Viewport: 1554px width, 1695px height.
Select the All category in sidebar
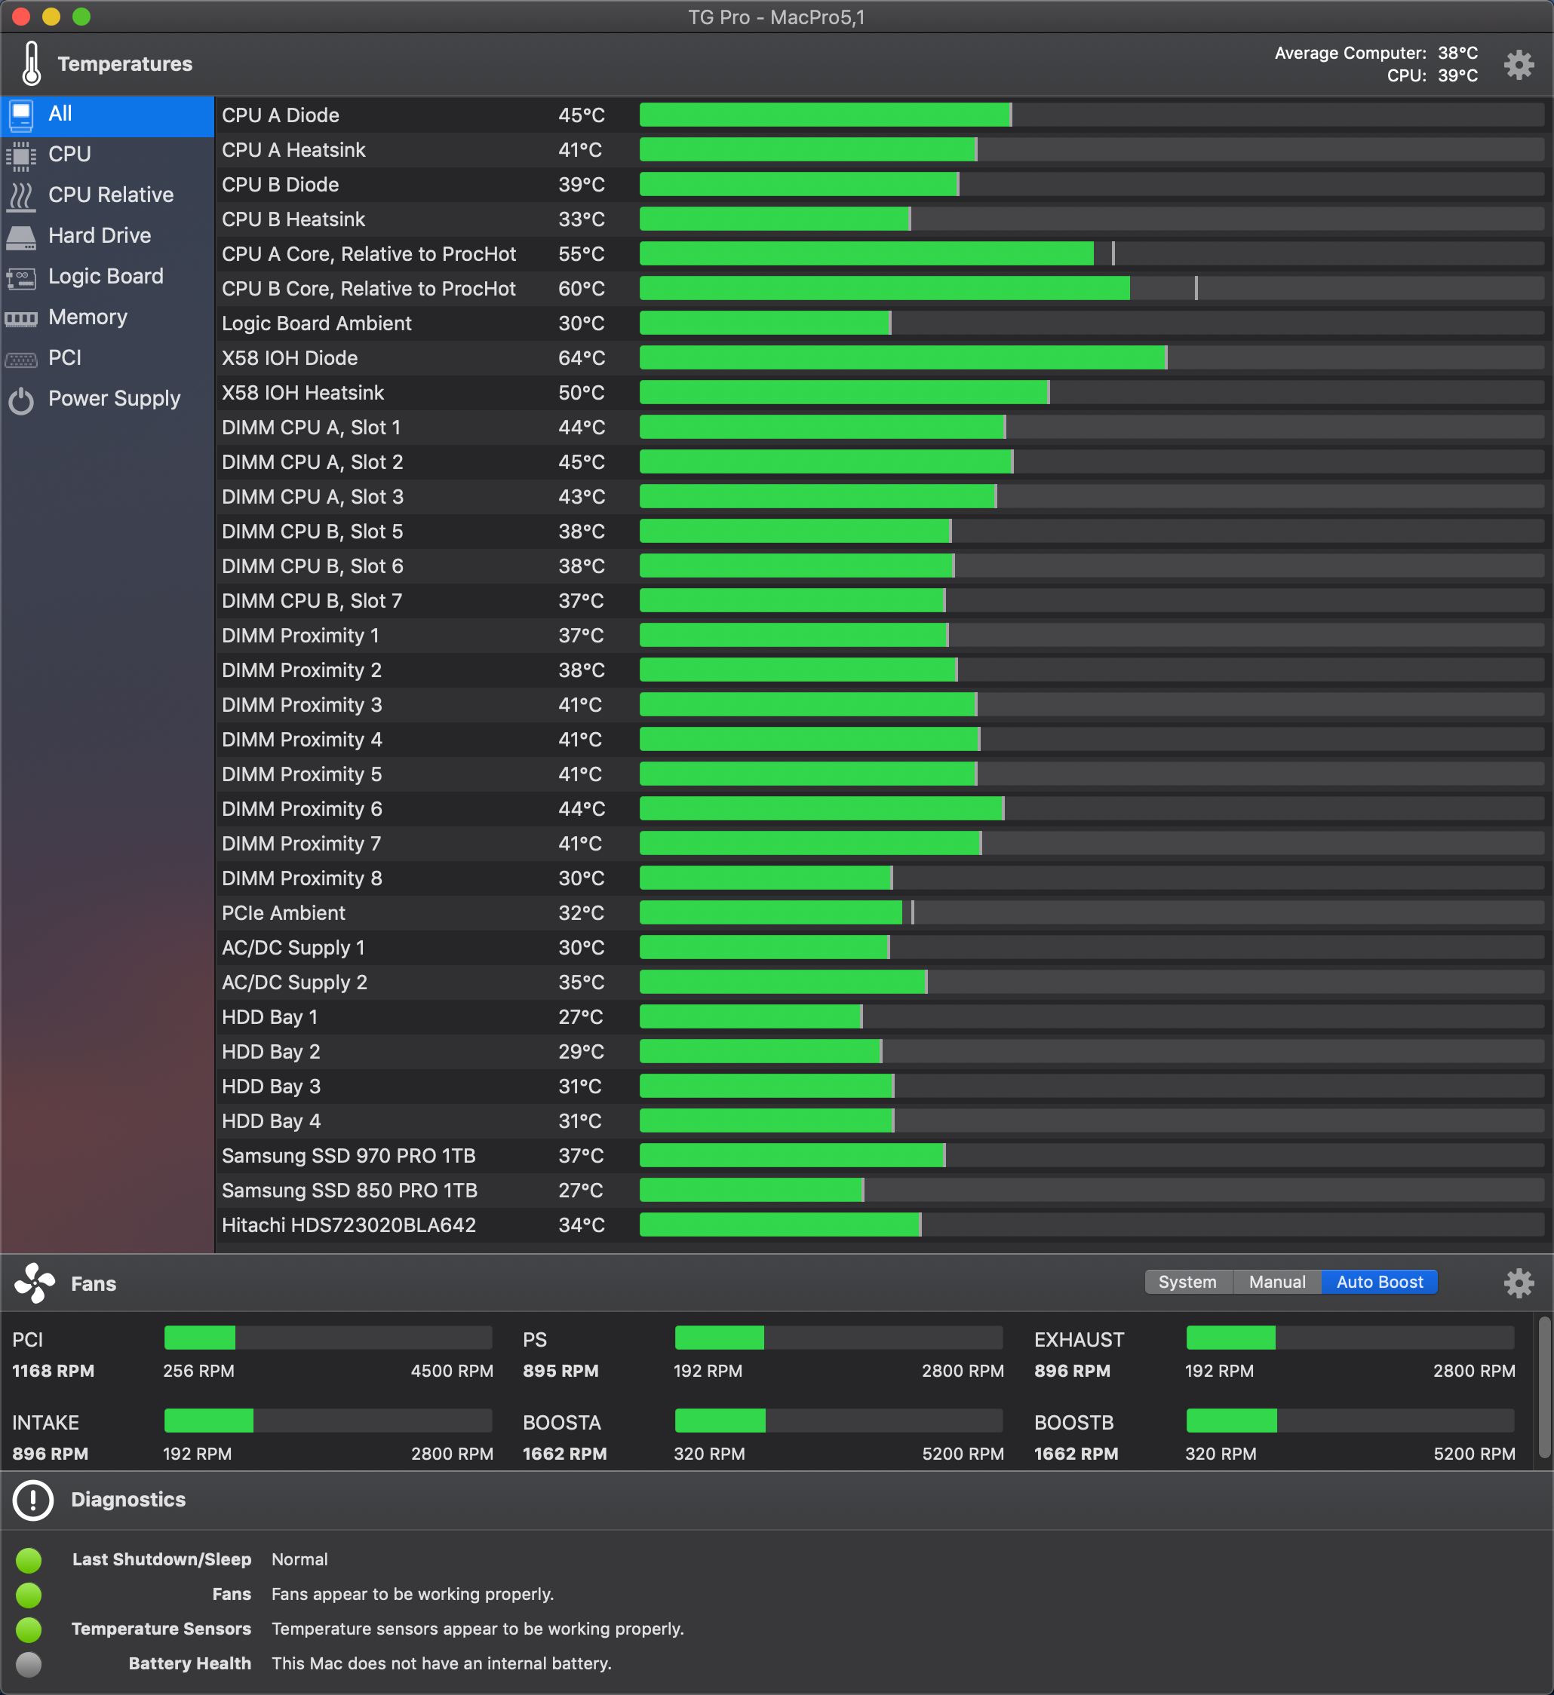[x=60, y=115]
